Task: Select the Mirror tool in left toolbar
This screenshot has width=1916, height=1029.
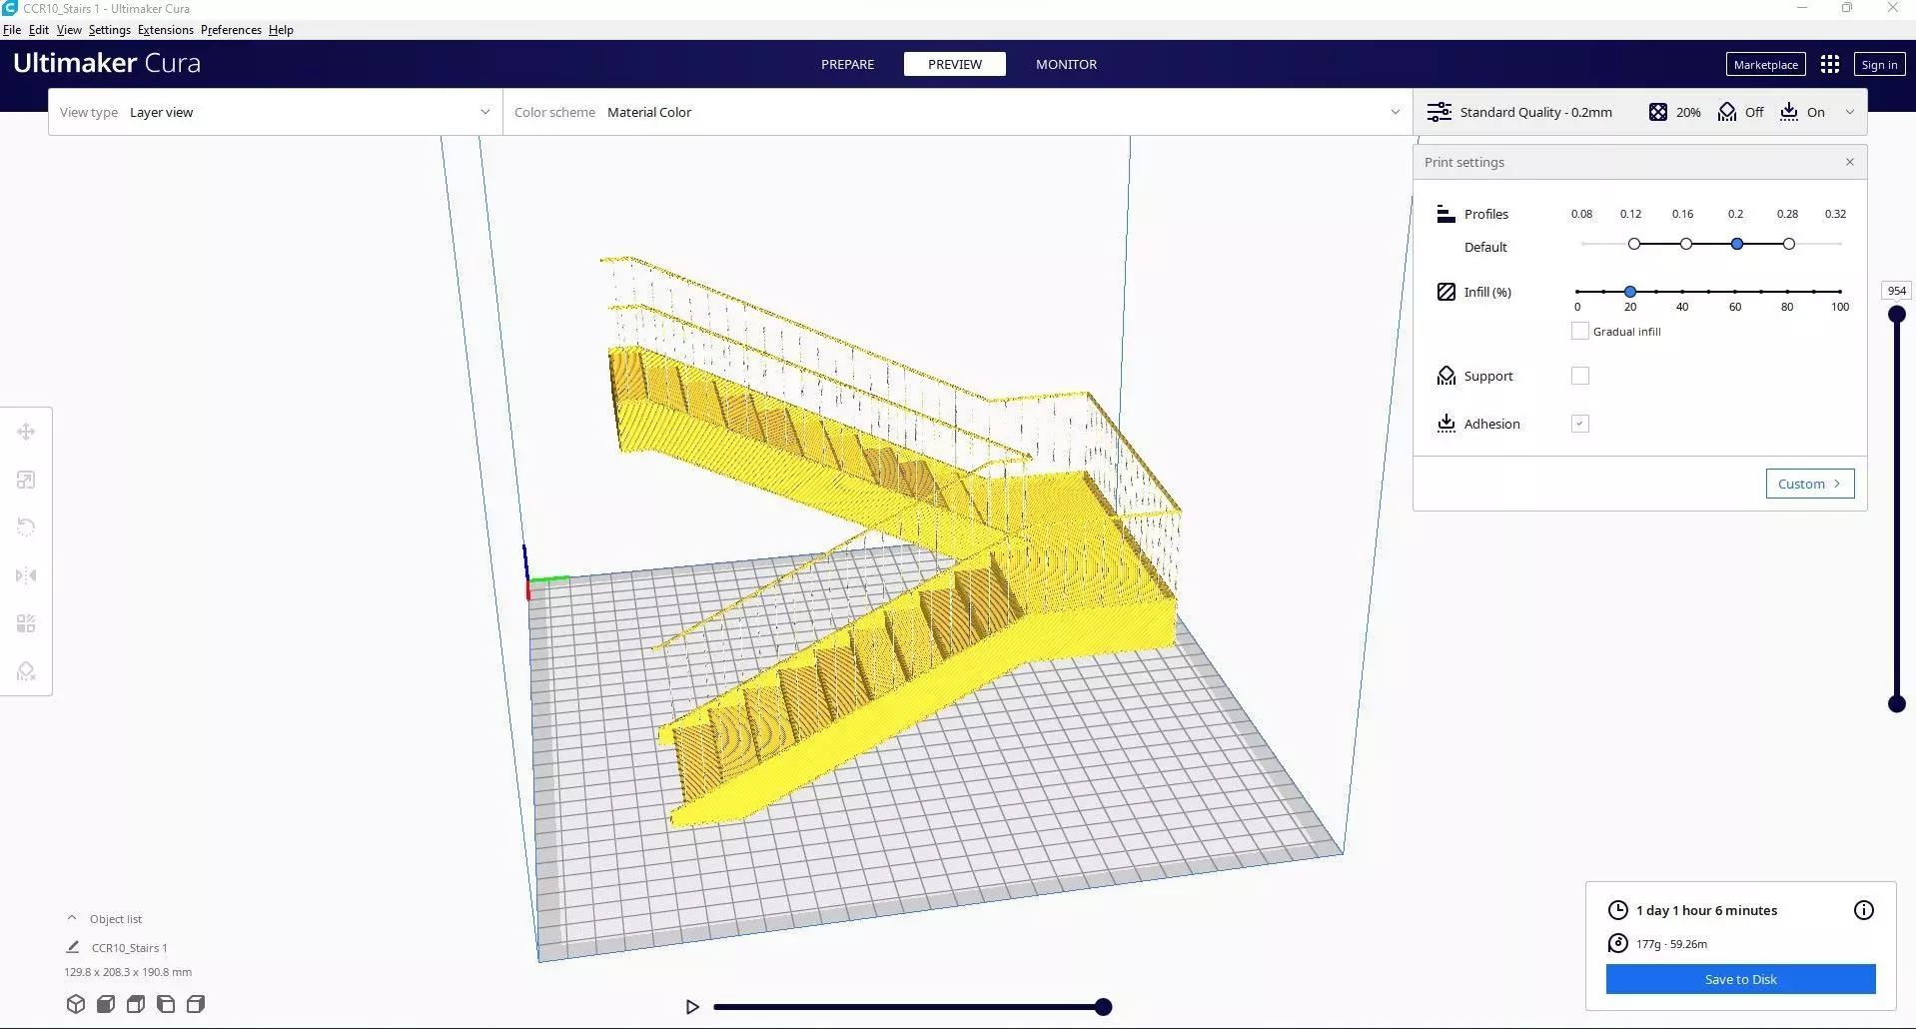Action: (x=26, y=575)
